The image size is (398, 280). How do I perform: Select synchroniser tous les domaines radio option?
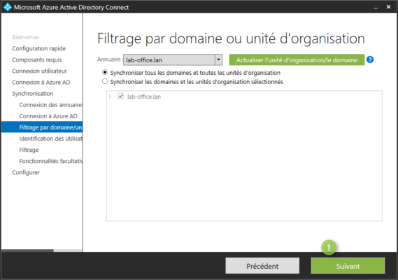click(105, 72)
